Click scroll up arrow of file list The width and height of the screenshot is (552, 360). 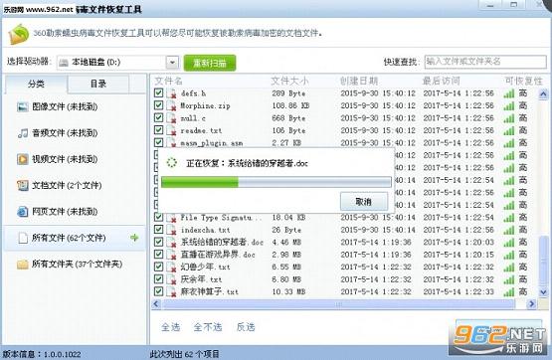tap(543, 94)
